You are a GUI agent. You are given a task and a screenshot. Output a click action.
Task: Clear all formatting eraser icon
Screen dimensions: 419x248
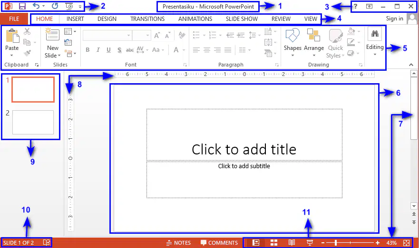click(182, 35)
